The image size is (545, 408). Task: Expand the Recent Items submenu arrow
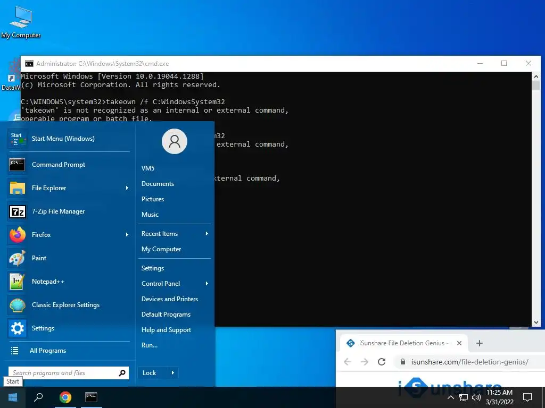click(x=207, y=234)
